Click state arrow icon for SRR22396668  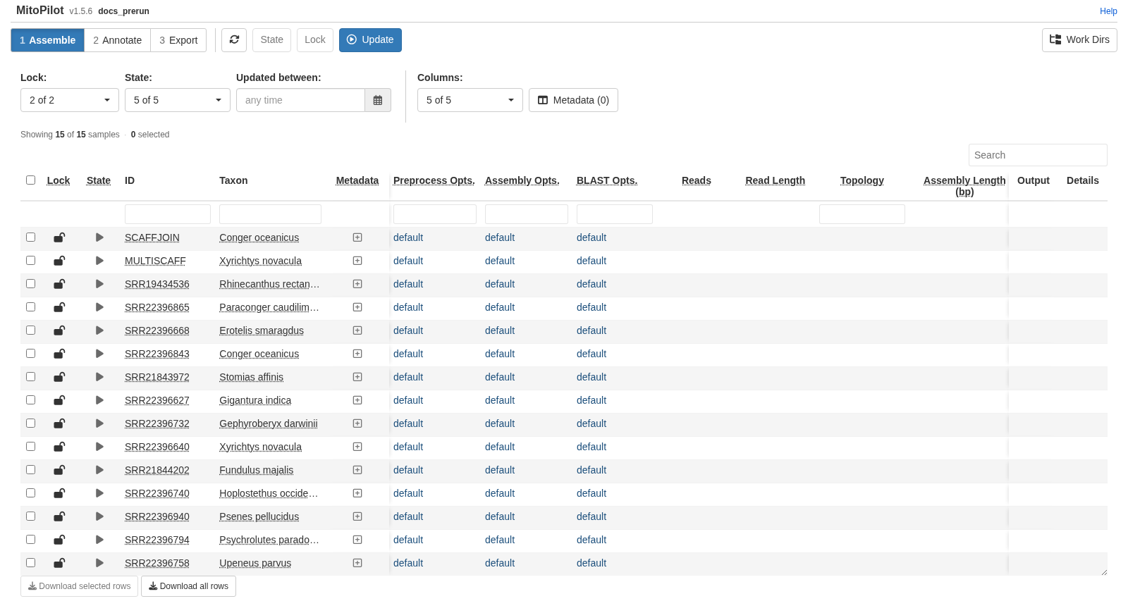pos(99,330)
